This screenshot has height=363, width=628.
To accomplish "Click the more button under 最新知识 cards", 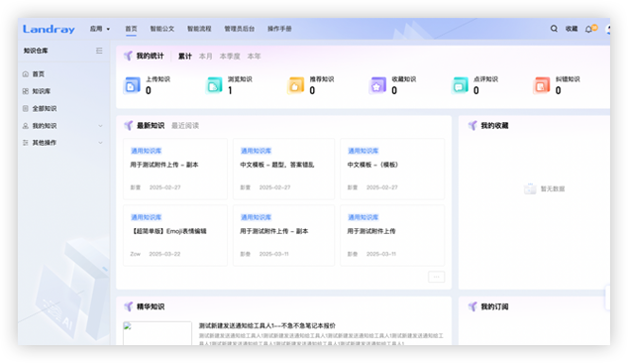I will [x=436, y=277].
